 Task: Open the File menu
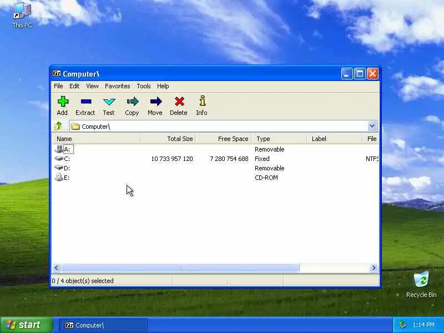click(x=58, y=86)
